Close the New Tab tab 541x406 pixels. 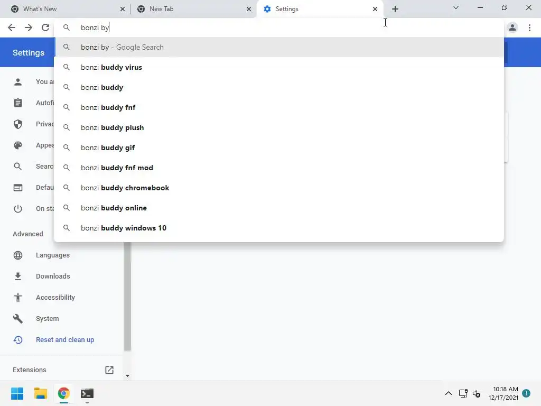(x=249, y=9)
